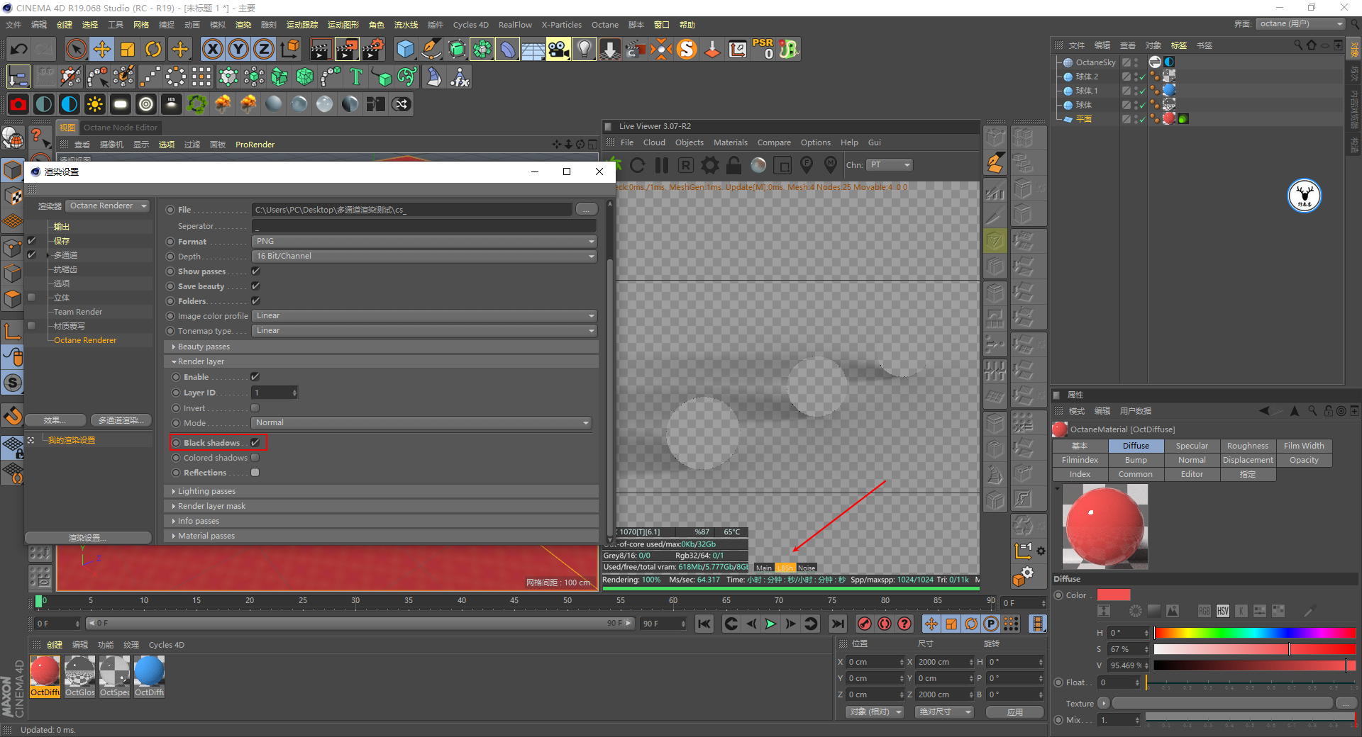Click the 多通道渲染 button
Image resolution: width=1362 pixels, height=737 pixels.
tap(121, 420)
